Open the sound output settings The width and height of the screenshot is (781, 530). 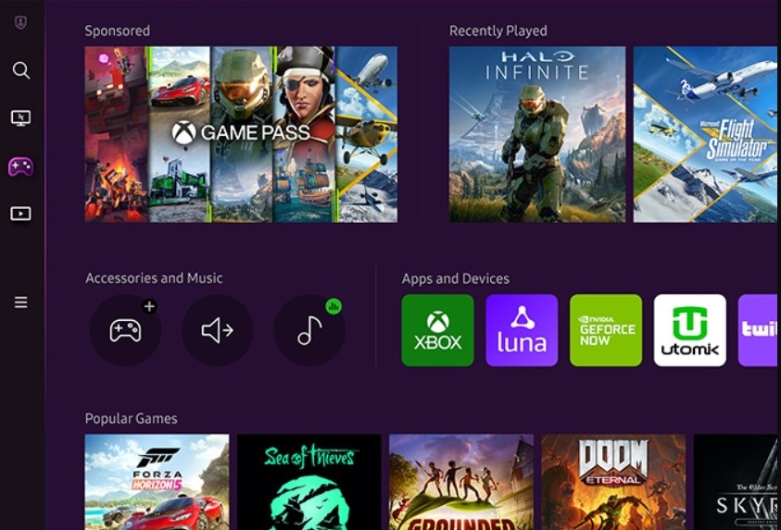point(217,330)
